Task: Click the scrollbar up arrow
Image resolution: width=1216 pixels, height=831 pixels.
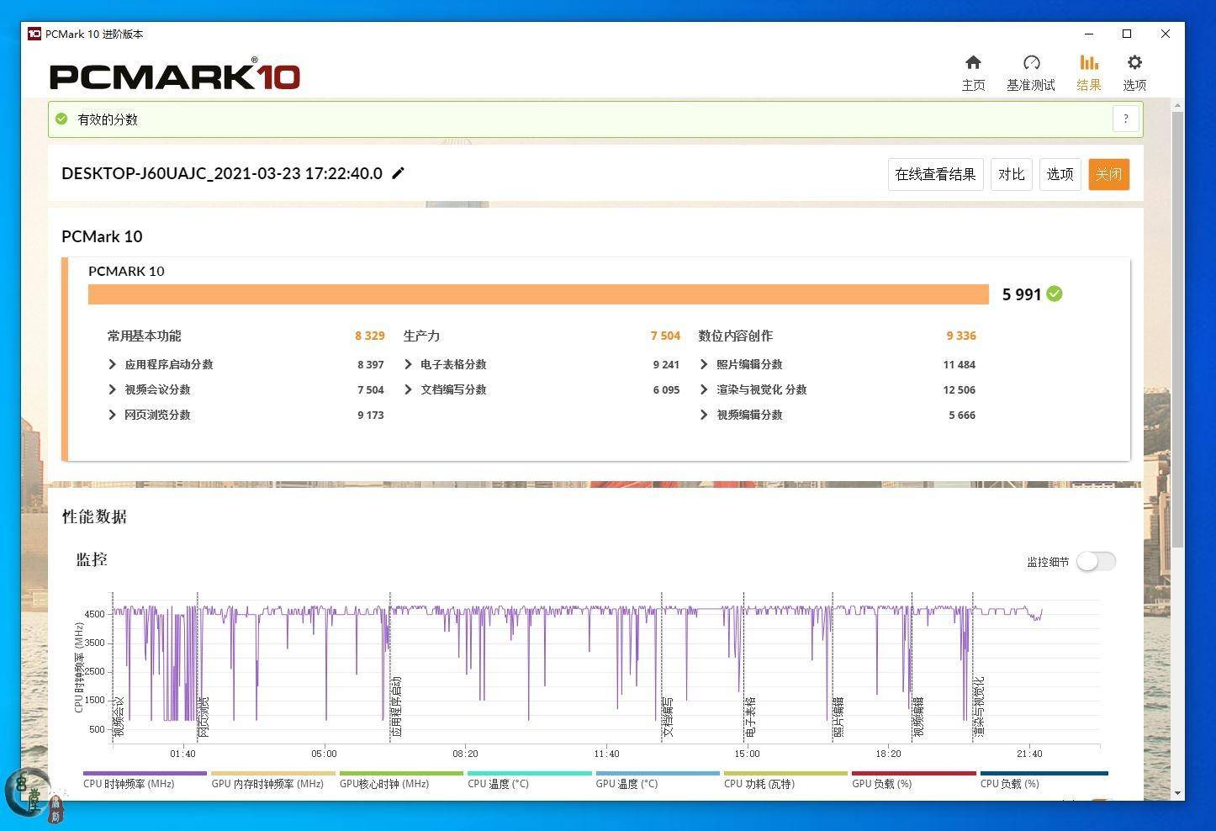Action: point(1177,104)
